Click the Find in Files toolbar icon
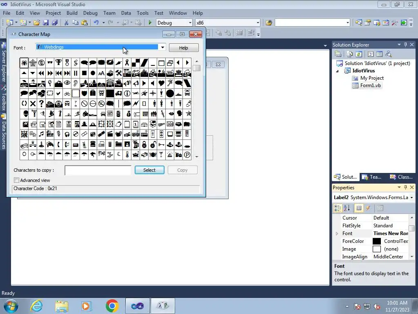Image resolution: width=418 pixels, height=314 pixels. pyautogui.click(x=269, y=23)
